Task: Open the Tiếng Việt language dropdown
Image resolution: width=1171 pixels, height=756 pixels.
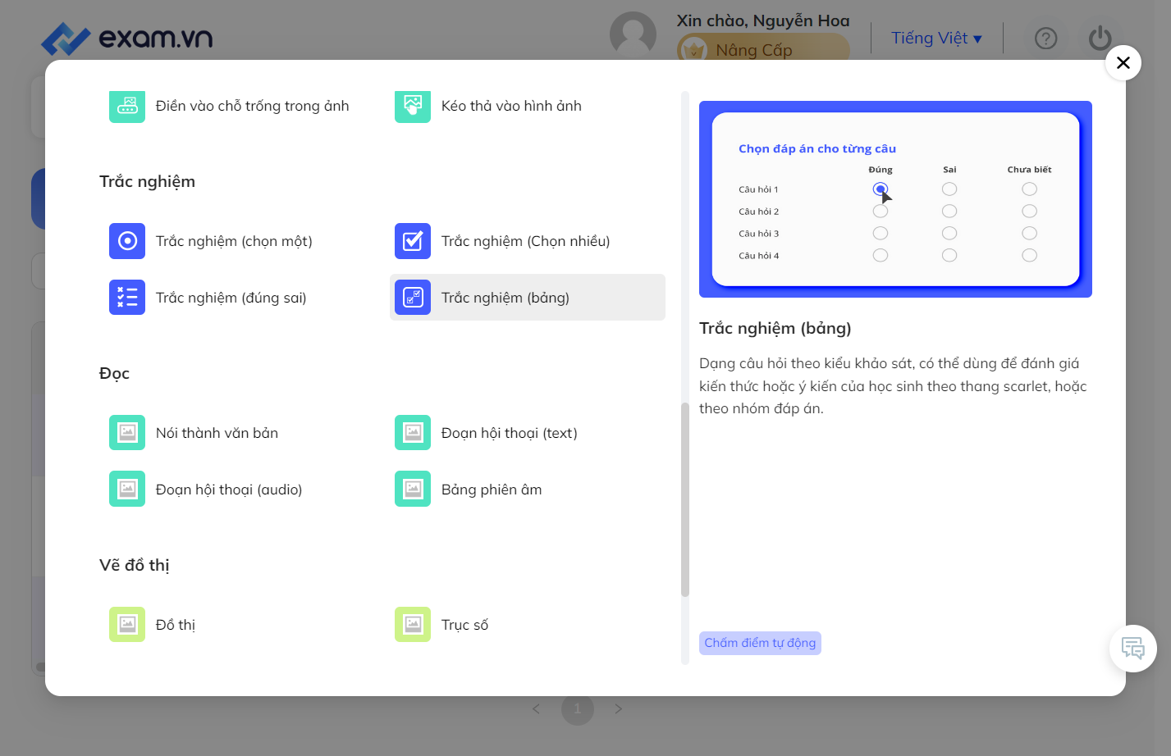Action: tap(936, 39)
